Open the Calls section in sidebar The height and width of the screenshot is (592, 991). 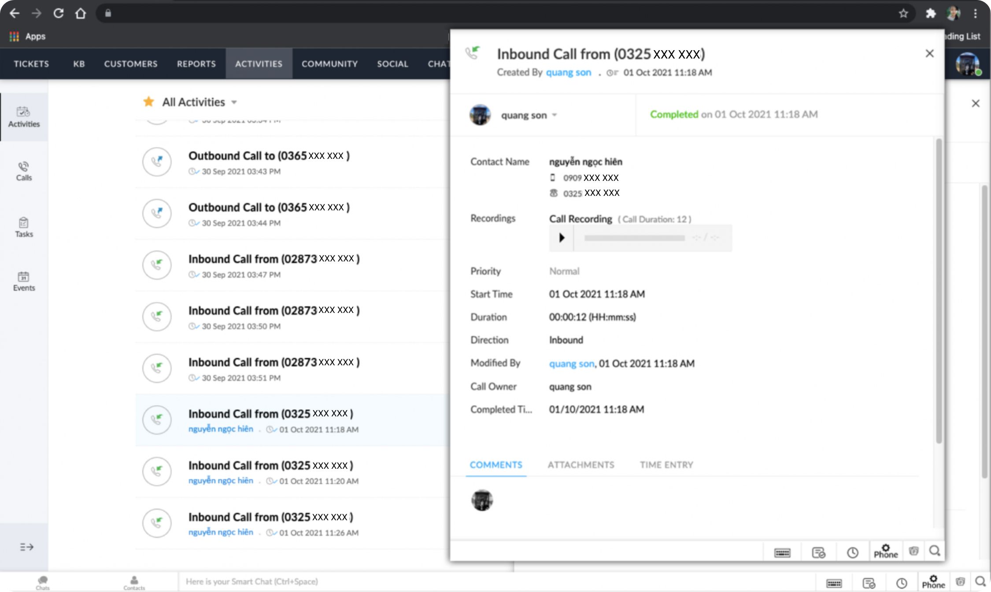click(x=24, y=171)
